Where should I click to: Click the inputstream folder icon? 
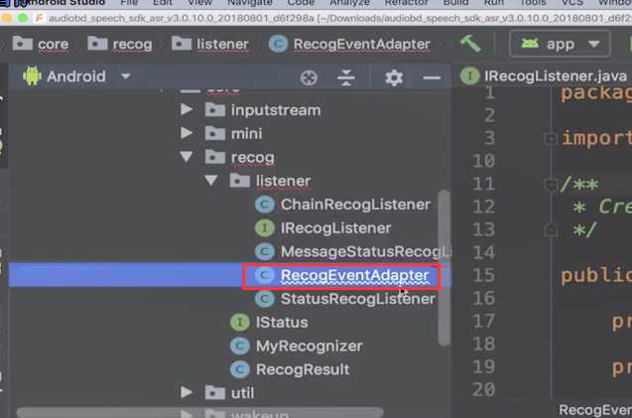(215, 109)
